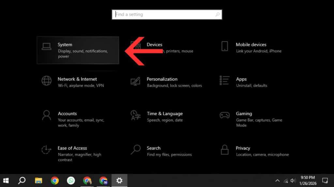Click the Mobile devices phone icon
Screen dimensions: 334x187
(x=224, y=46)
